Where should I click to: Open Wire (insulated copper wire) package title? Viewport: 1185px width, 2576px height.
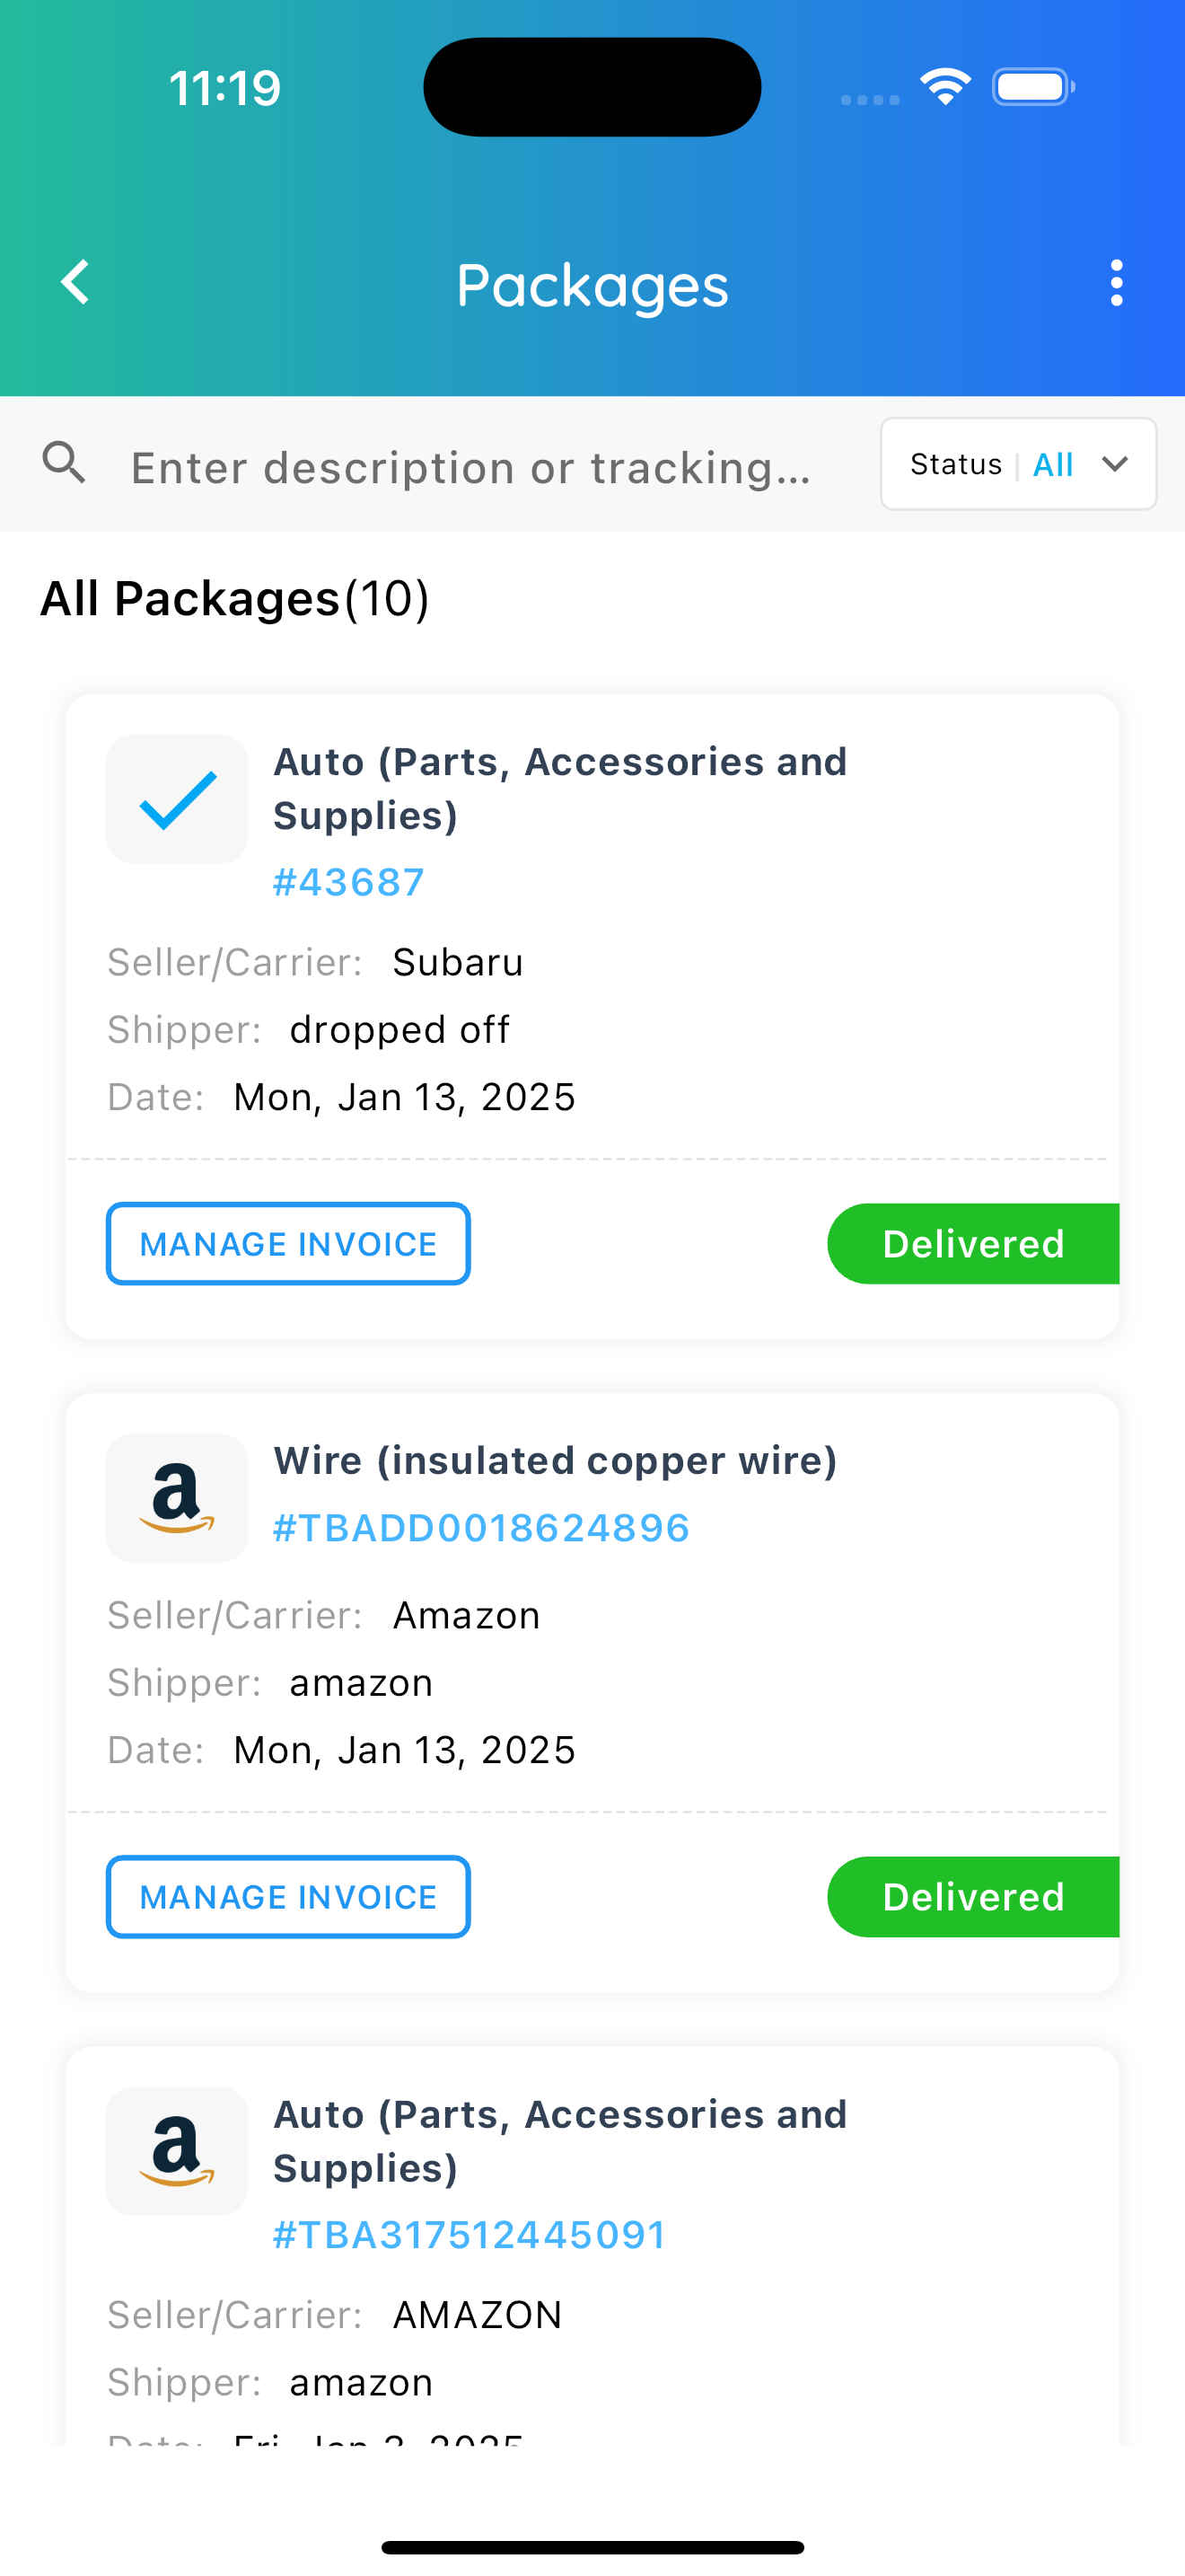556,1461
